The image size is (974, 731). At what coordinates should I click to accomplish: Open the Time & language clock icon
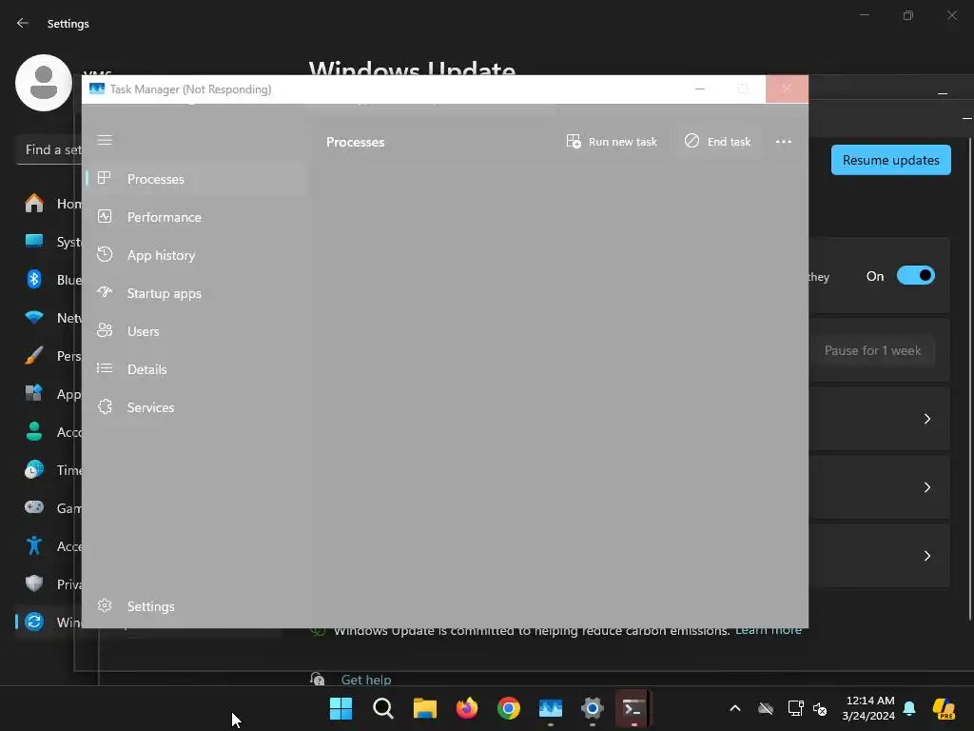(34, 469)
